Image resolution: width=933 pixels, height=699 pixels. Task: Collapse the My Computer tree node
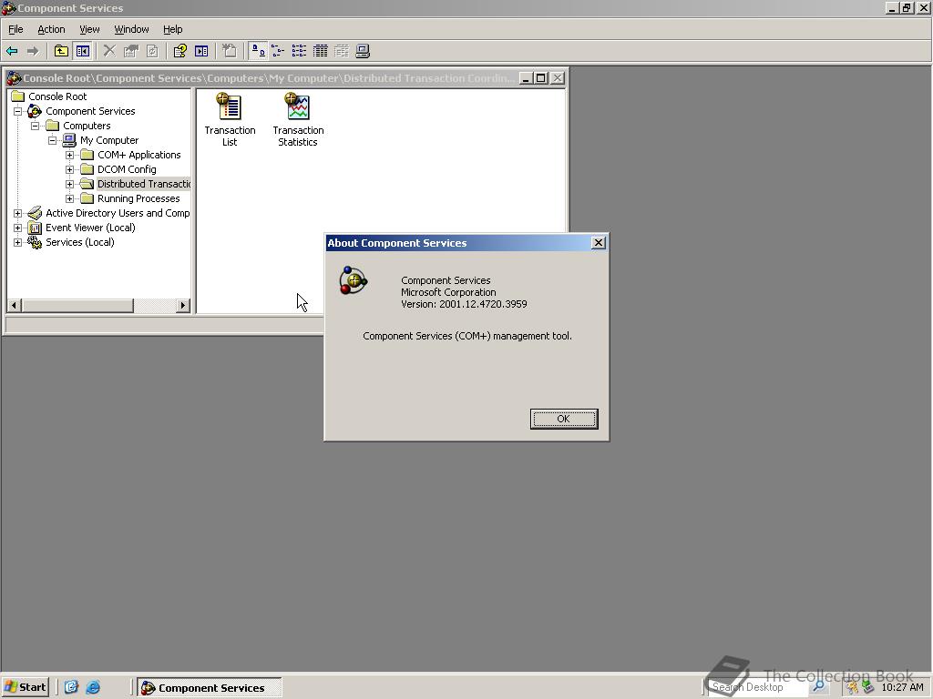coord(52,140)
